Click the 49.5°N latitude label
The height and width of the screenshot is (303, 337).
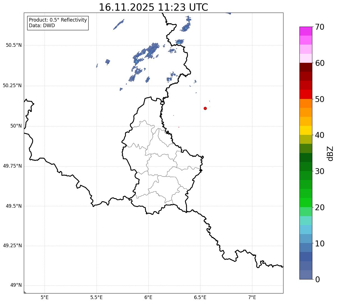(x=14, y=206)
